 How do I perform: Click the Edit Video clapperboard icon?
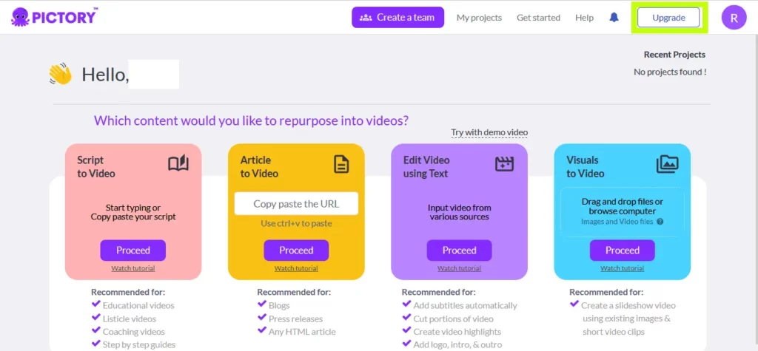(x=504, y=164)
